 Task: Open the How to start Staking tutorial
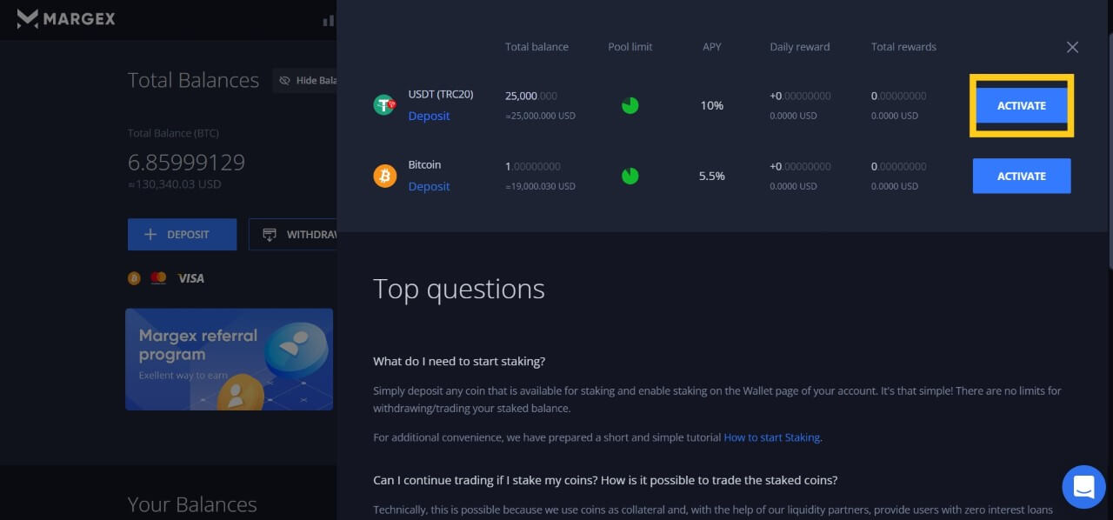(x=771, y=437)
